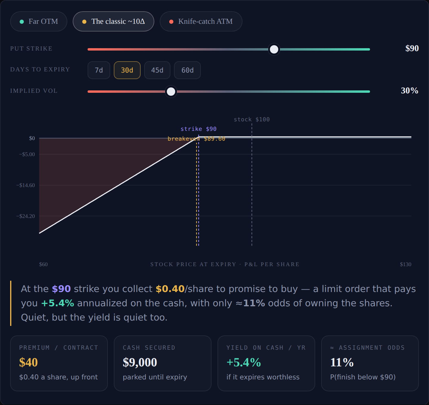Set days to expiry to 30d
The width and height of the screenshot is (429, 405).
[127, 70]
